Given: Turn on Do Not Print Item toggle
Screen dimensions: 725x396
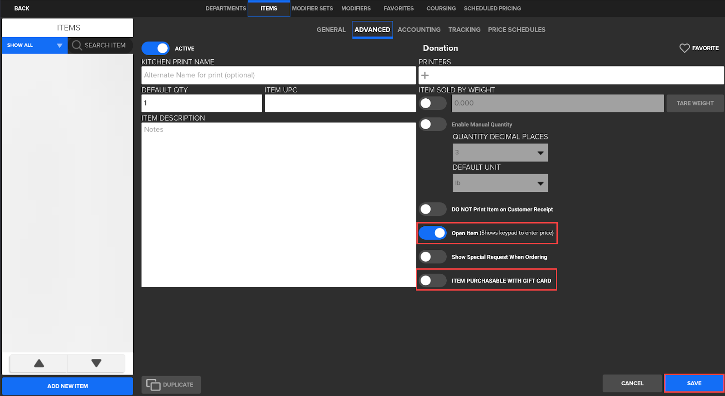Looking at the screenshot, I should [x=433, y=209].
